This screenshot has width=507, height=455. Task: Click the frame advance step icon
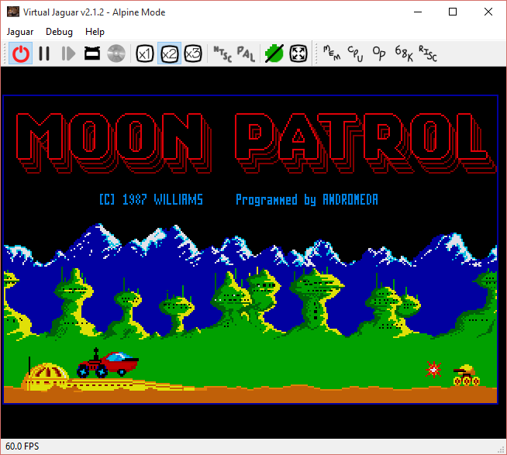68,53
